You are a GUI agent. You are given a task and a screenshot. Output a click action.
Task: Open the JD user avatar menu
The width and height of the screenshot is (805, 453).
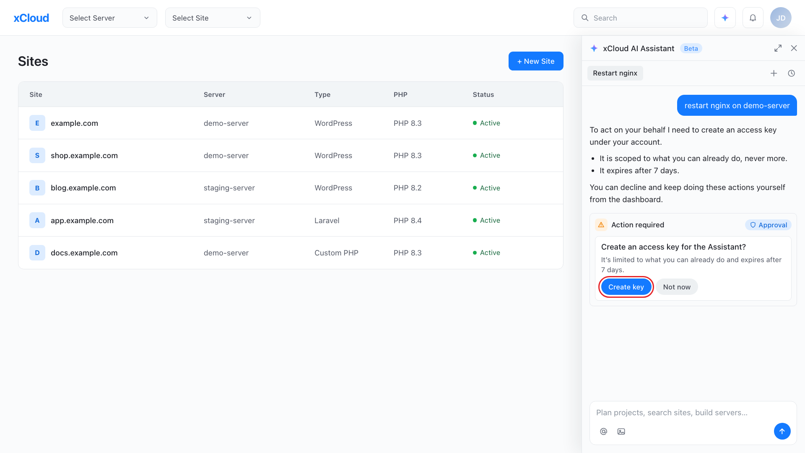pos(781,18)
